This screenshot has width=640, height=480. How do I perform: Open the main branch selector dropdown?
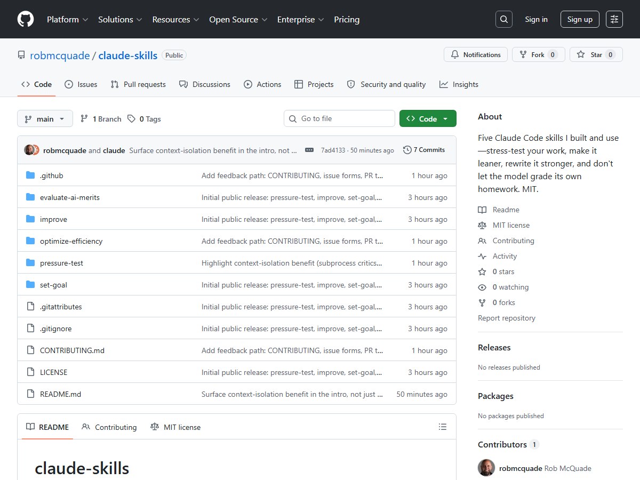coord(45,119)
